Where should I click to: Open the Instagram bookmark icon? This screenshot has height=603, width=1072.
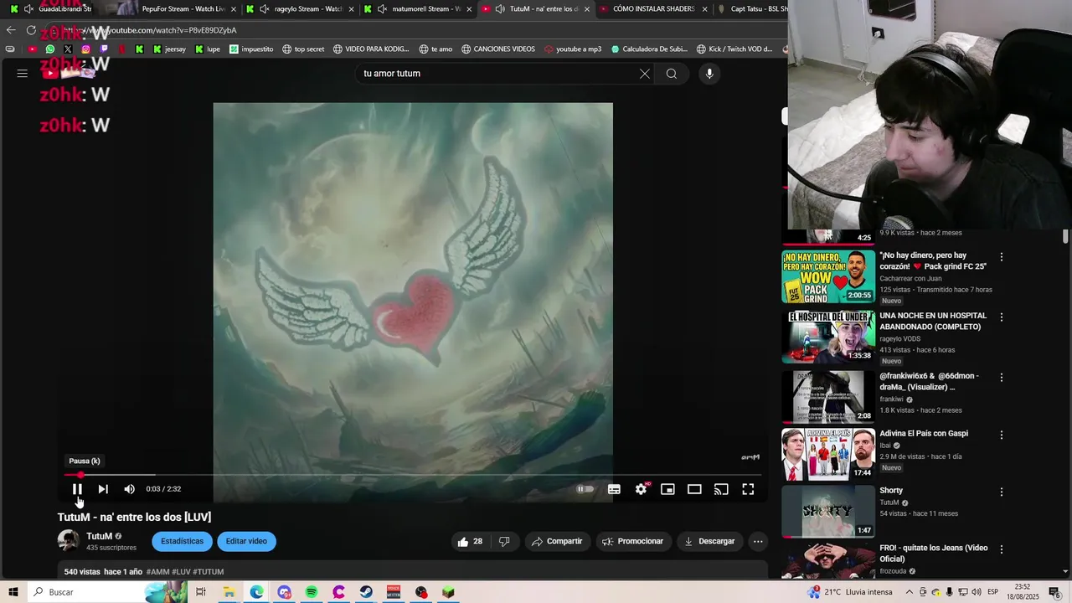tap(85, 49)
